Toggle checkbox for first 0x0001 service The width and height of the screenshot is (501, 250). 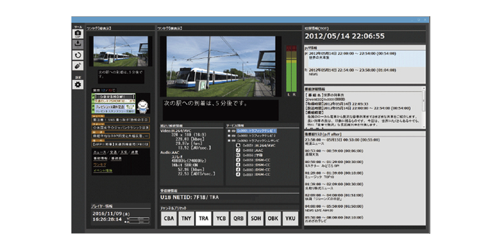click(228, 131)
